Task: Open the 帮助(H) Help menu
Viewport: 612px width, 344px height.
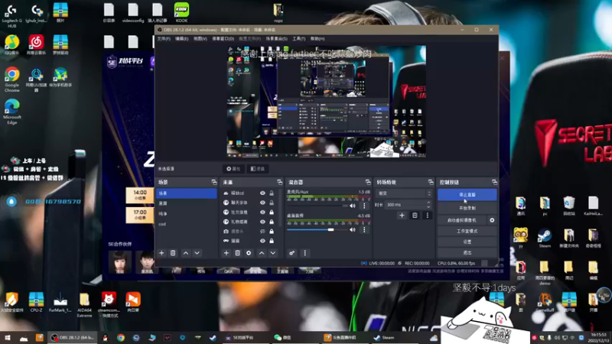Action: (317, 39)
